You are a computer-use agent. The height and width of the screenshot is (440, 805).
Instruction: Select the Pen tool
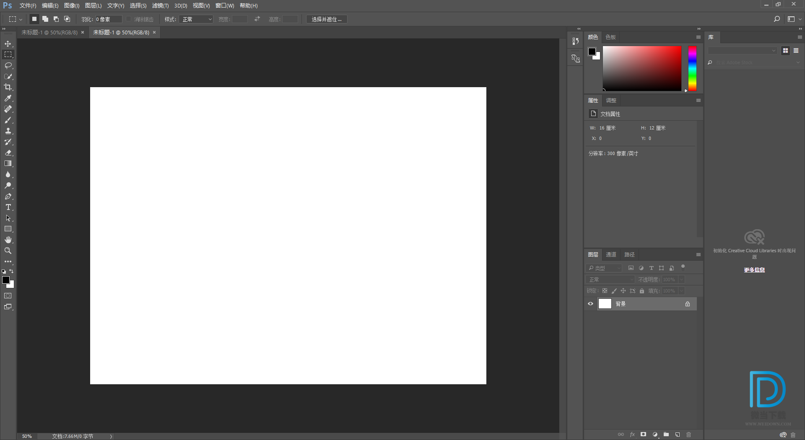point(8,196)
